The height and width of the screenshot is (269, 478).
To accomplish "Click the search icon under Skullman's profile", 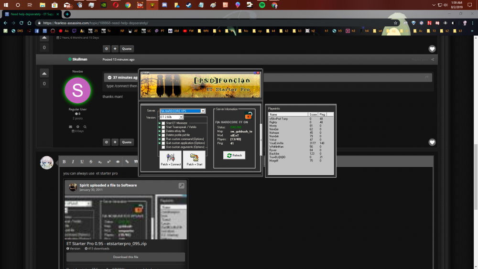I will click(x=85, y=127).
